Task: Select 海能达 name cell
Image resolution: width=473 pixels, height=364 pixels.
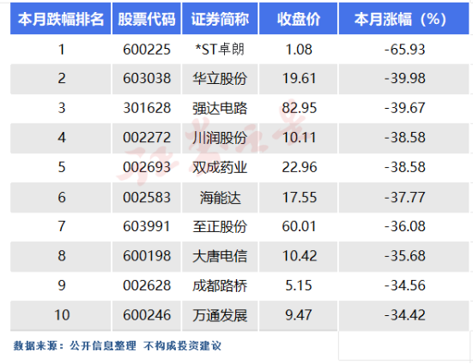Action: click(220, 198)
